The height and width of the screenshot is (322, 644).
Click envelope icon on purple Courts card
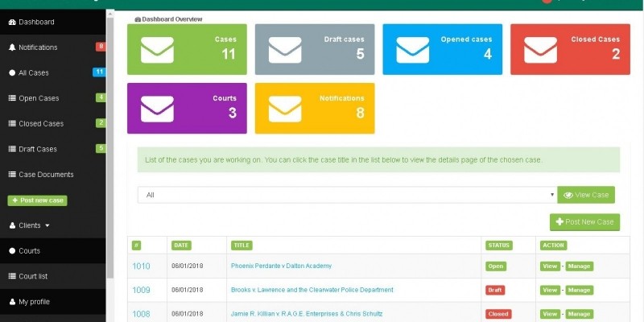point(157,109)
